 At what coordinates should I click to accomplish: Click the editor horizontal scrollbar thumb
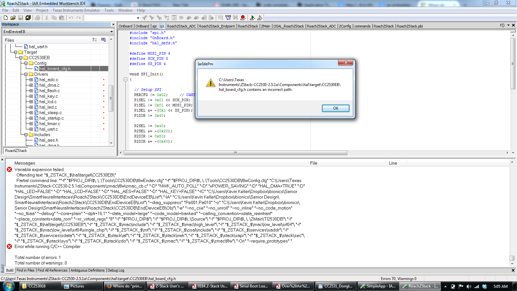236,153
